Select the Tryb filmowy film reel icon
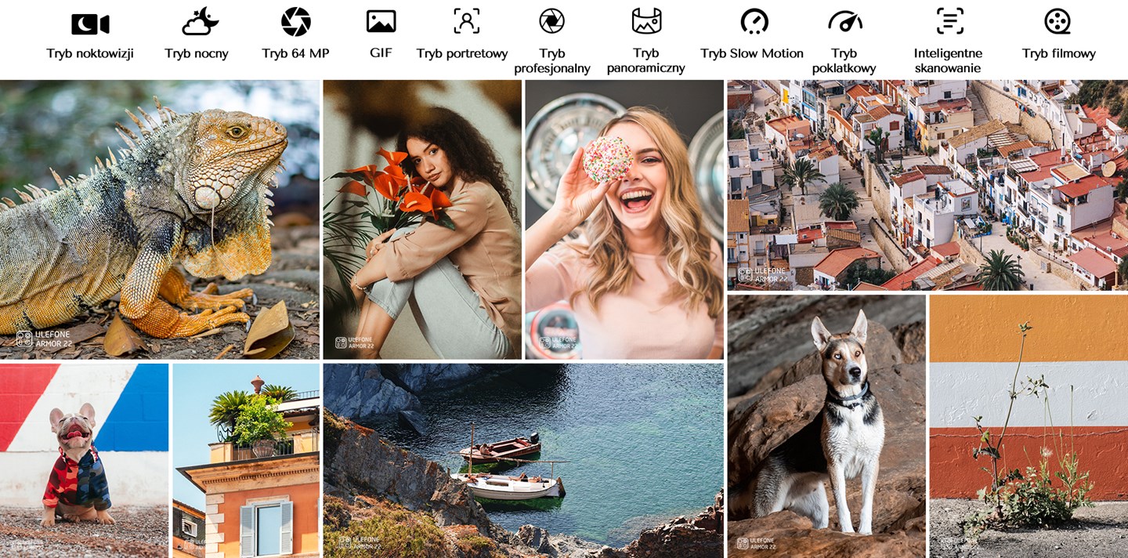Image resolution: width=1128 pixels, height=558 pixels. click(1057, 22)
